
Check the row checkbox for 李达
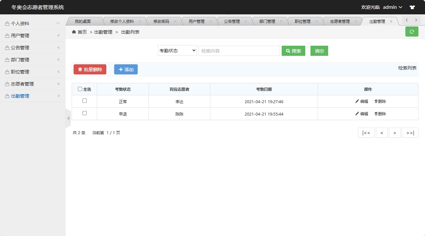point(84,101)
